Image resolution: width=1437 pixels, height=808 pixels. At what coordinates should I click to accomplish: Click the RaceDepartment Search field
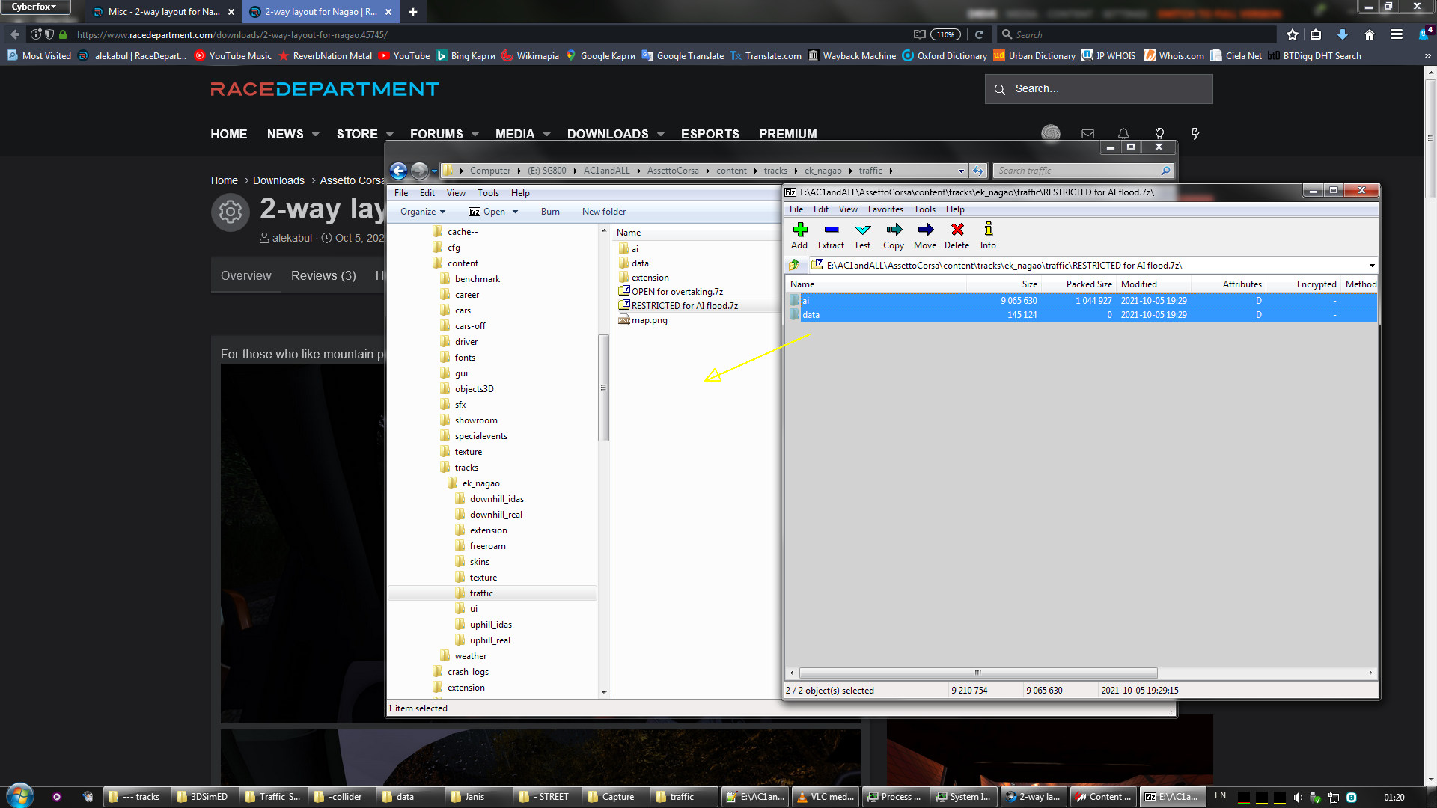(1099, 89)
